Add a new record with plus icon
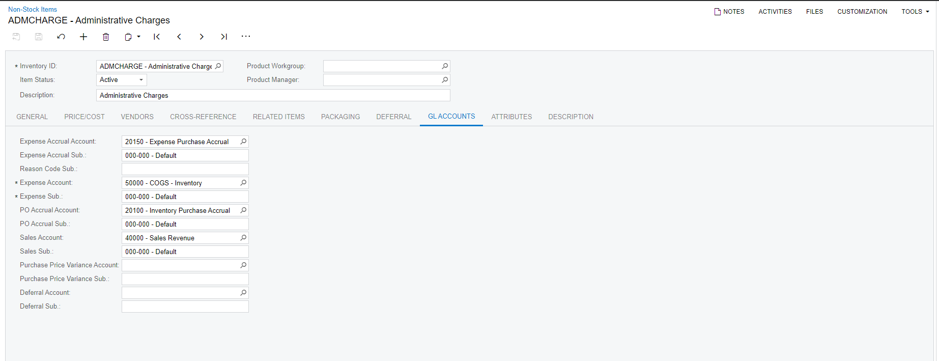939x361 pixels. [83, 37]
